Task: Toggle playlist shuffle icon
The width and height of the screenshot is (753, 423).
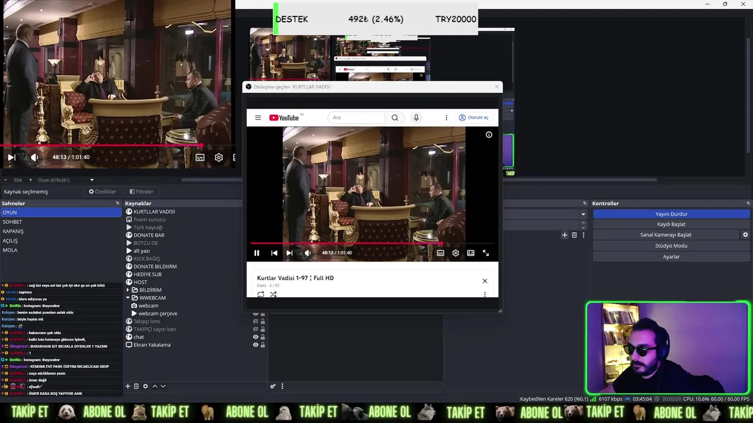Action: (273, 294)
